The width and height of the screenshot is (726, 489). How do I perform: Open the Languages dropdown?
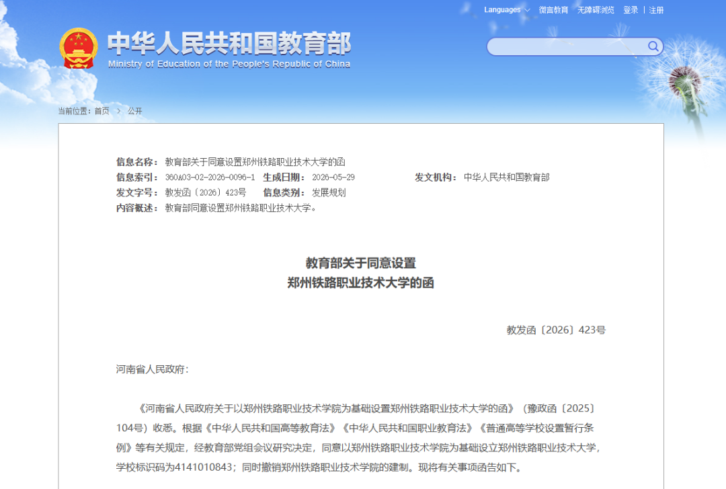(x=507, y=9)
